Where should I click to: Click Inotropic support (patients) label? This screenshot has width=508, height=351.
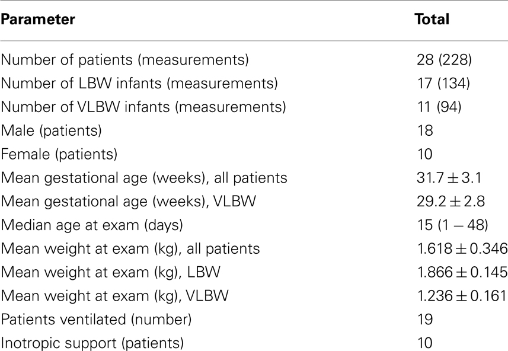(92, 343)
